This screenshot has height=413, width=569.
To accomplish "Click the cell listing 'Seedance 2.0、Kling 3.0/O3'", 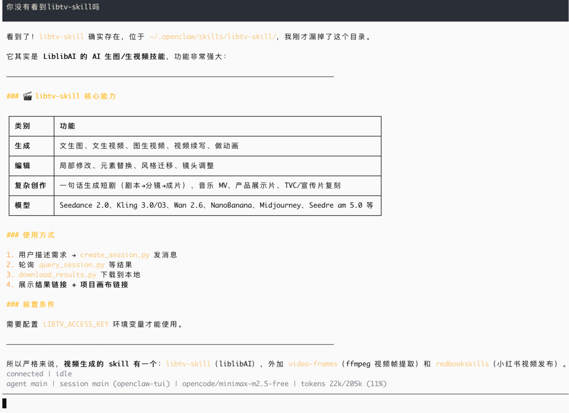I will pyautogui.click(x=217, y=205).
